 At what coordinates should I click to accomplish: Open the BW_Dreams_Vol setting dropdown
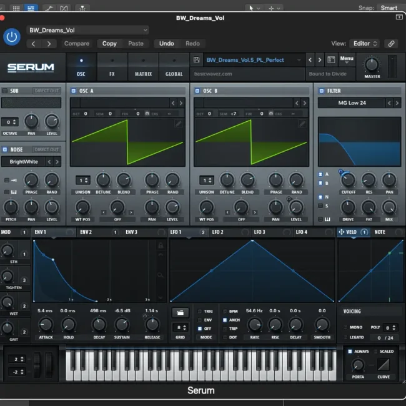(87, 30)
